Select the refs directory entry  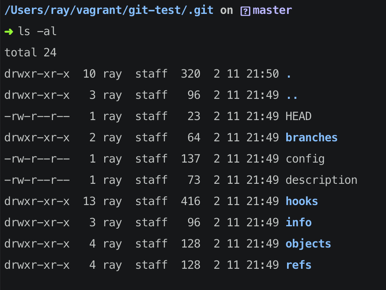[298, 265]
